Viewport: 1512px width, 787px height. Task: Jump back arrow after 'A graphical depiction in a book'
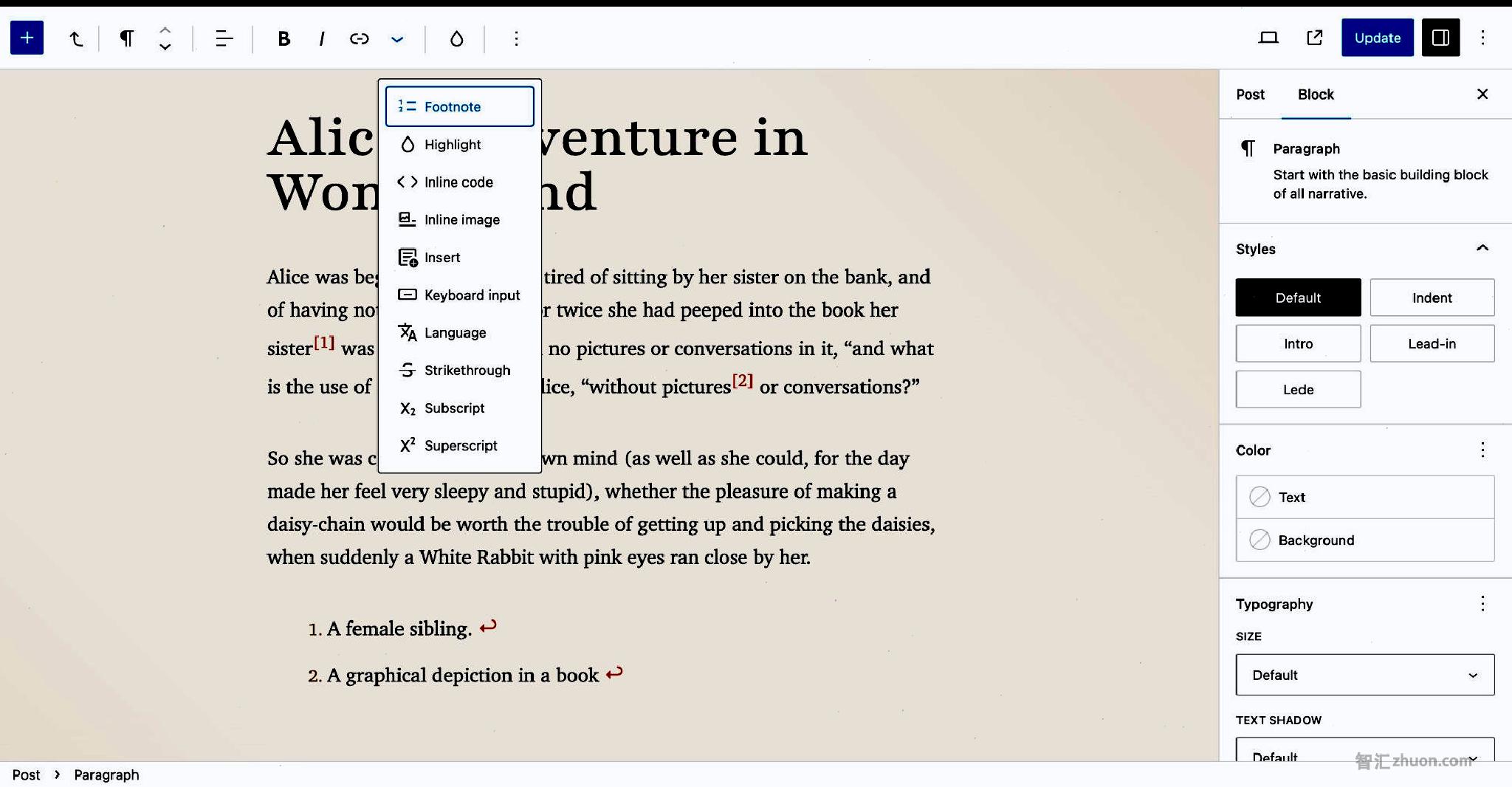614,673
